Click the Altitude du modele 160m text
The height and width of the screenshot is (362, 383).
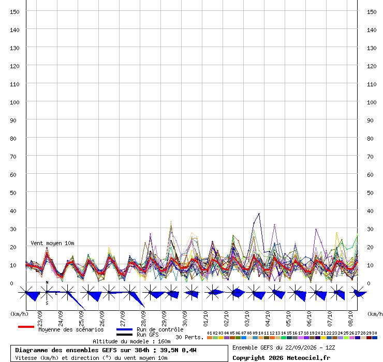[x=131, y=341]
